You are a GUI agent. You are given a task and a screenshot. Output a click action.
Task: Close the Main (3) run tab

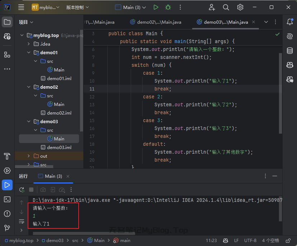tap(68, 176)
